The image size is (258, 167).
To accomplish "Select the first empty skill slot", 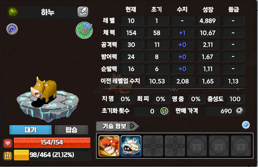I will click(x=153, y=146).
